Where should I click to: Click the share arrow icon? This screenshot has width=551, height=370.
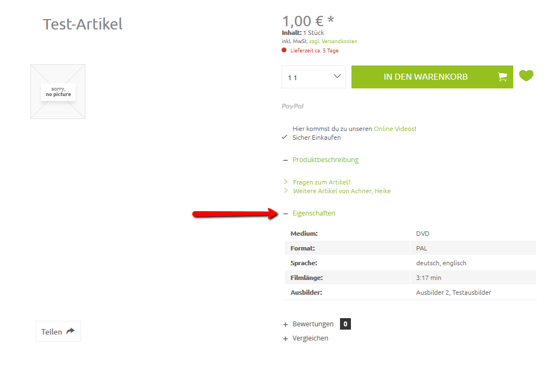[71, 331]
